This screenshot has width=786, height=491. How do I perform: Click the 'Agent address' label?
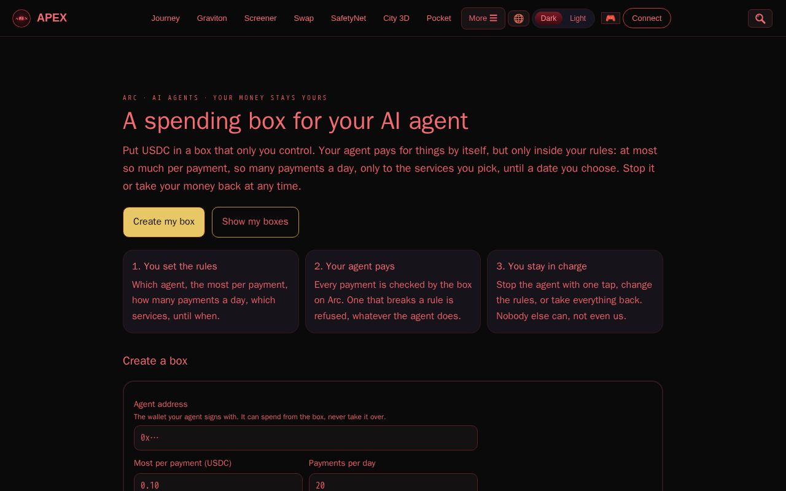click(x=161, y=404)
